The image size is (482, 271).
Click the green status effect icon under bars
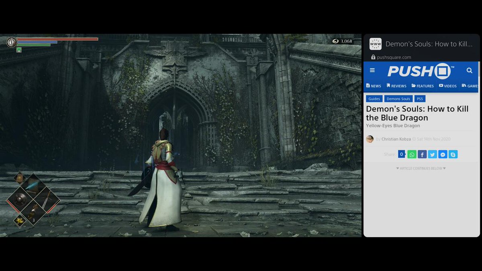19,50
